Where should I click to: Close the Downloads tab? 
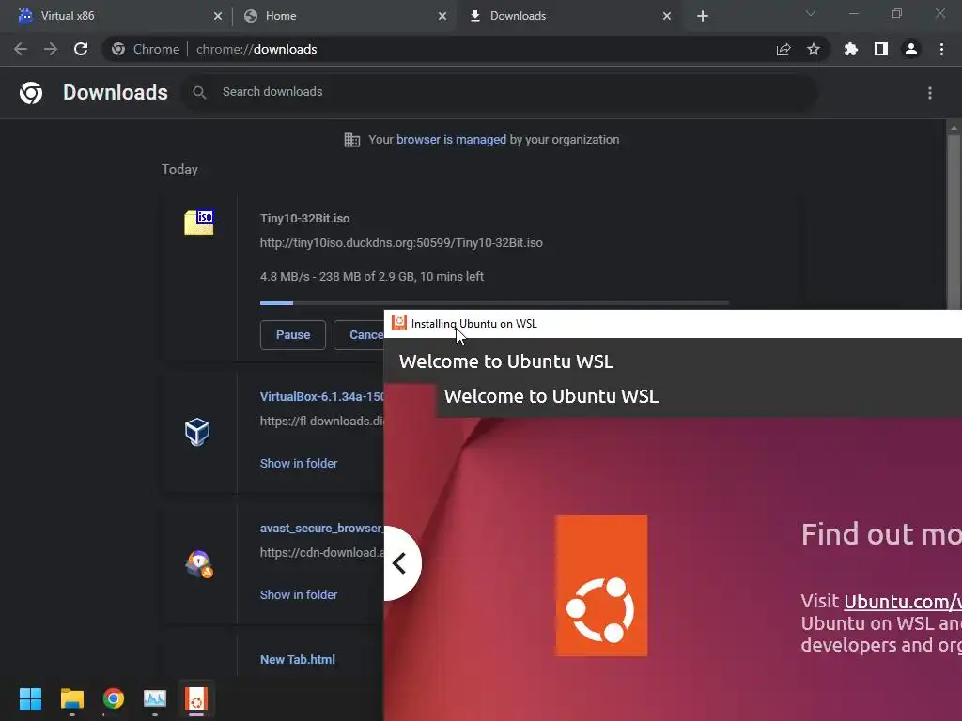click(667, 16)
